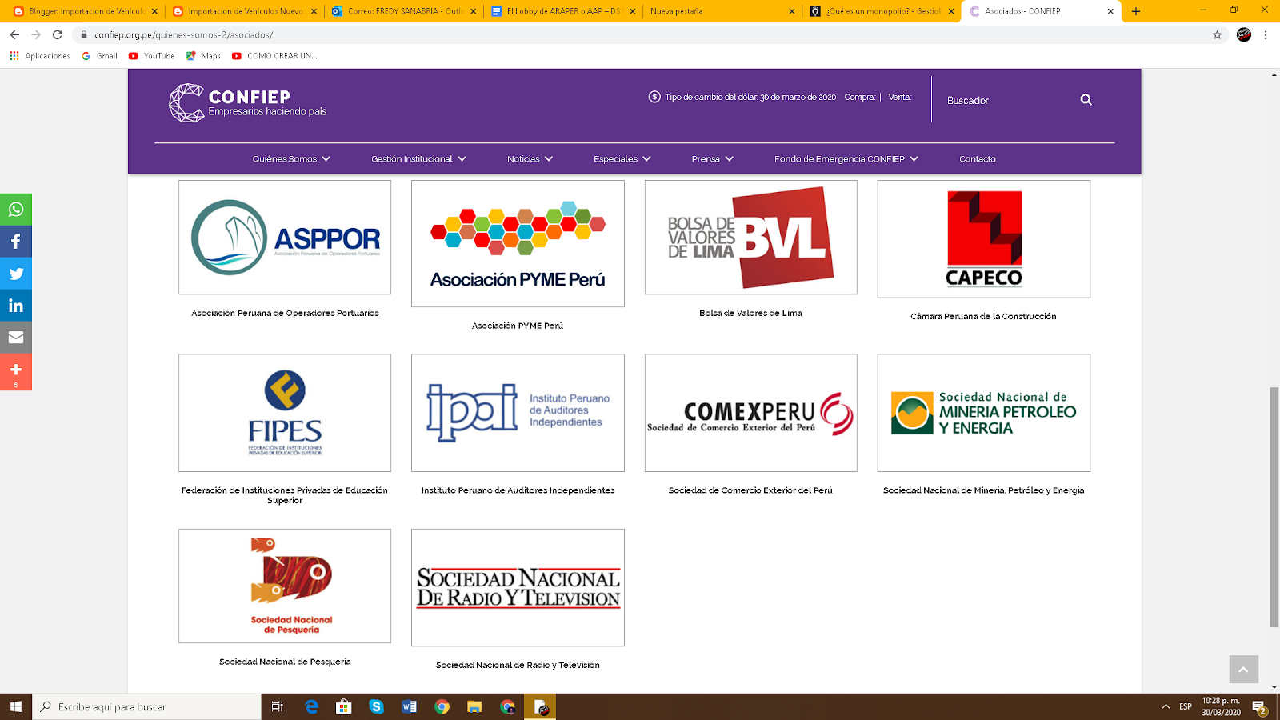
Task: Click Cámara Peruana de la Construcción caption
Action: point(983,317)
